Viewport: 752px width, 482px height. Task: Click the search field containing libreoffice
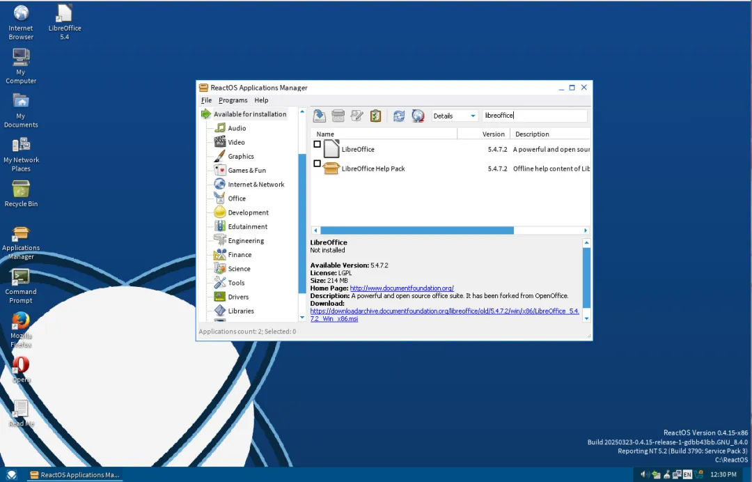point(535,116)
